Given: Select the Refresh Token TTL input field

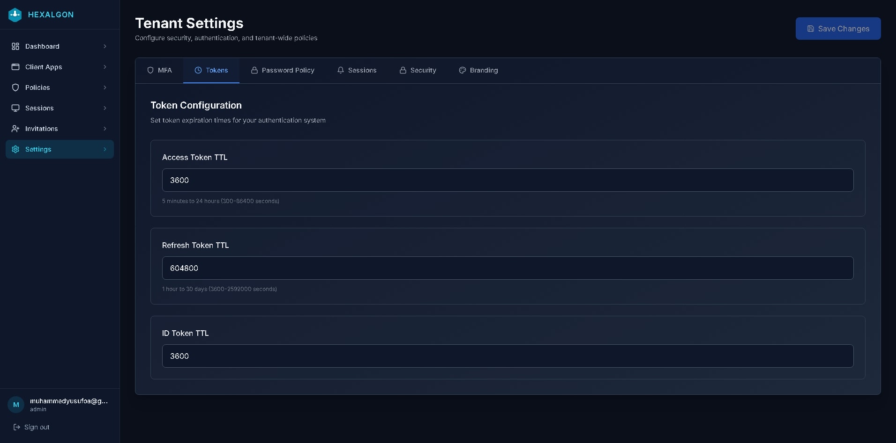Looking at the screenshot, I should click(x=508, y=268).
